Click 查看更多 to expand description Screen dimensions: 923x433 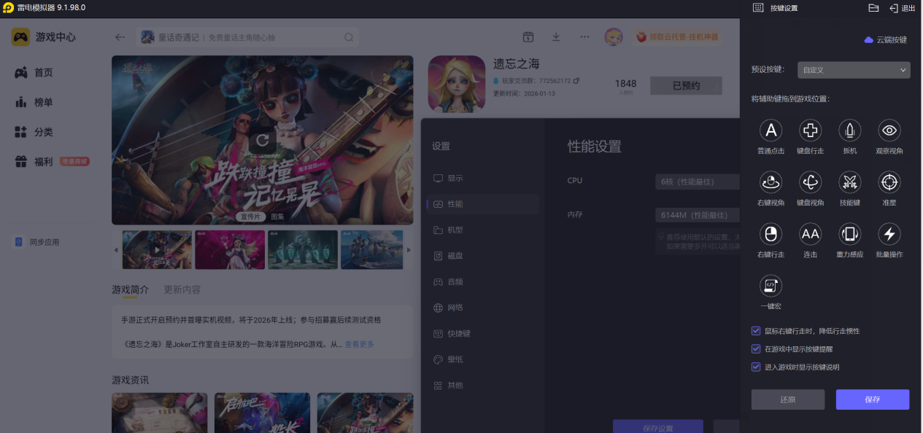pyautogui.click(x=359, y=344)
